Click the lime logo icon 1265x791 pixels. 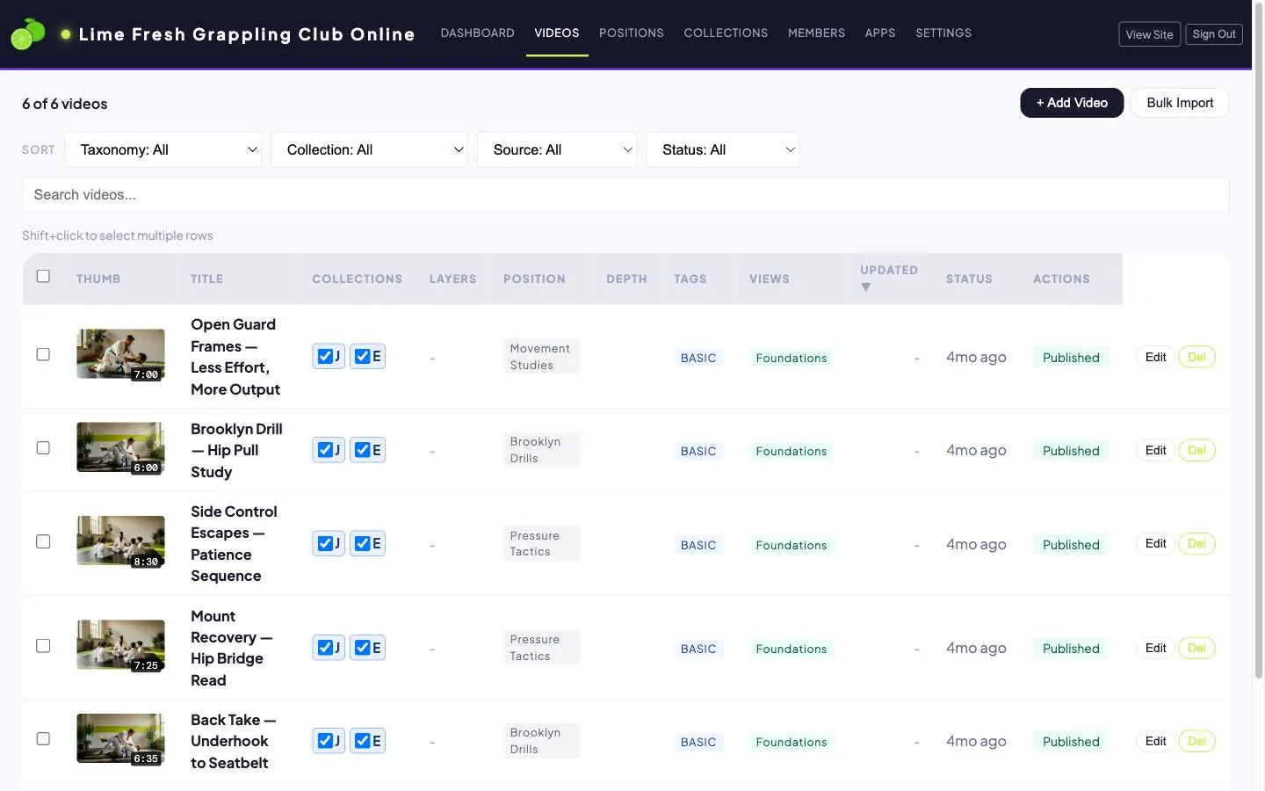(x=27, y=34)
